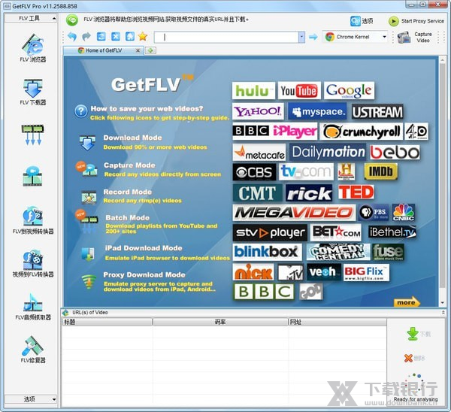Switch to Home of GetFLV tab
Viewport: 451px width, 412px height.
104,50
